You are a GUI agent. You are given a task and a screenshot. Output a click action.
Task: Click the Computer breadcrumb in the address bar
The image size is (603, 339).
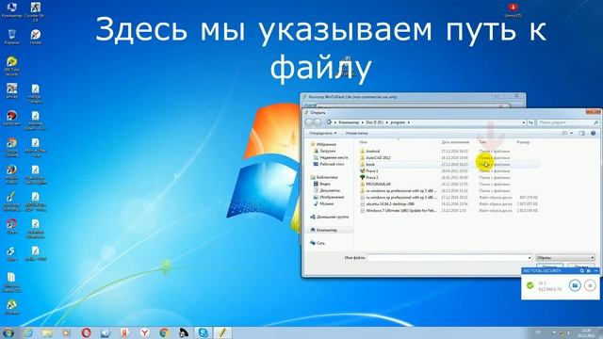pos(349,122)
